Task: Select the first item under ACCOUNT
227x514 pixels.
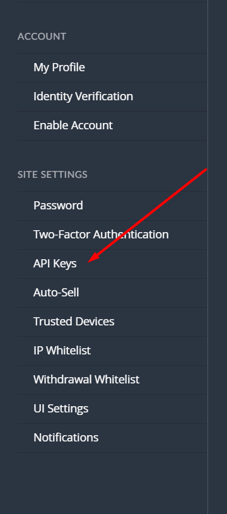Action: click(112, 67)
